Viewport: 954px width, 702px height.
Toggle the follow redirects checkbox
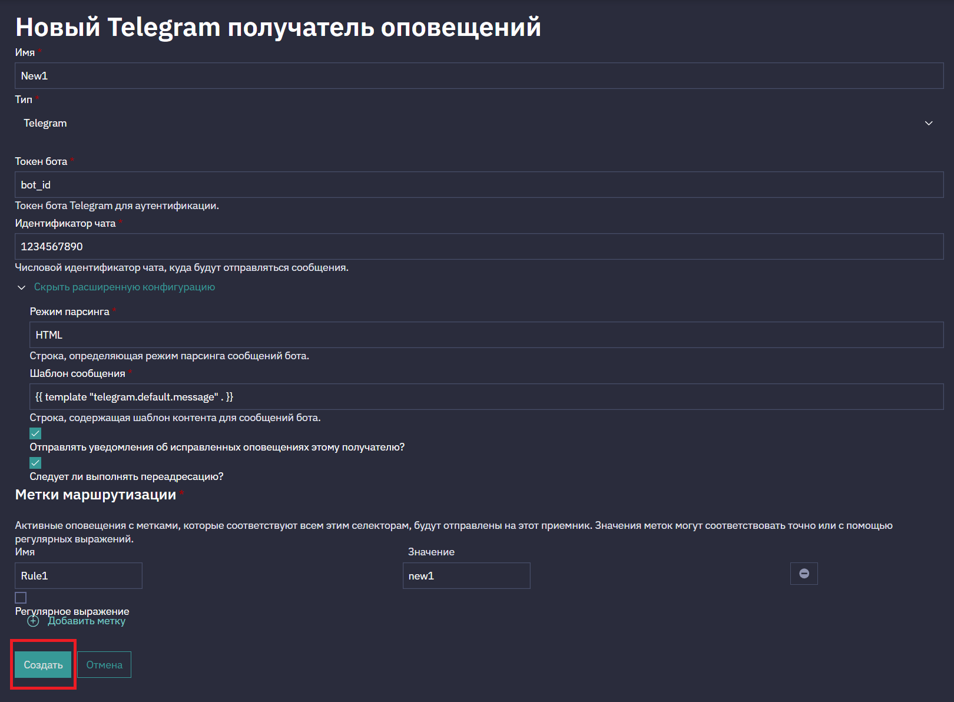click(35, 463)
